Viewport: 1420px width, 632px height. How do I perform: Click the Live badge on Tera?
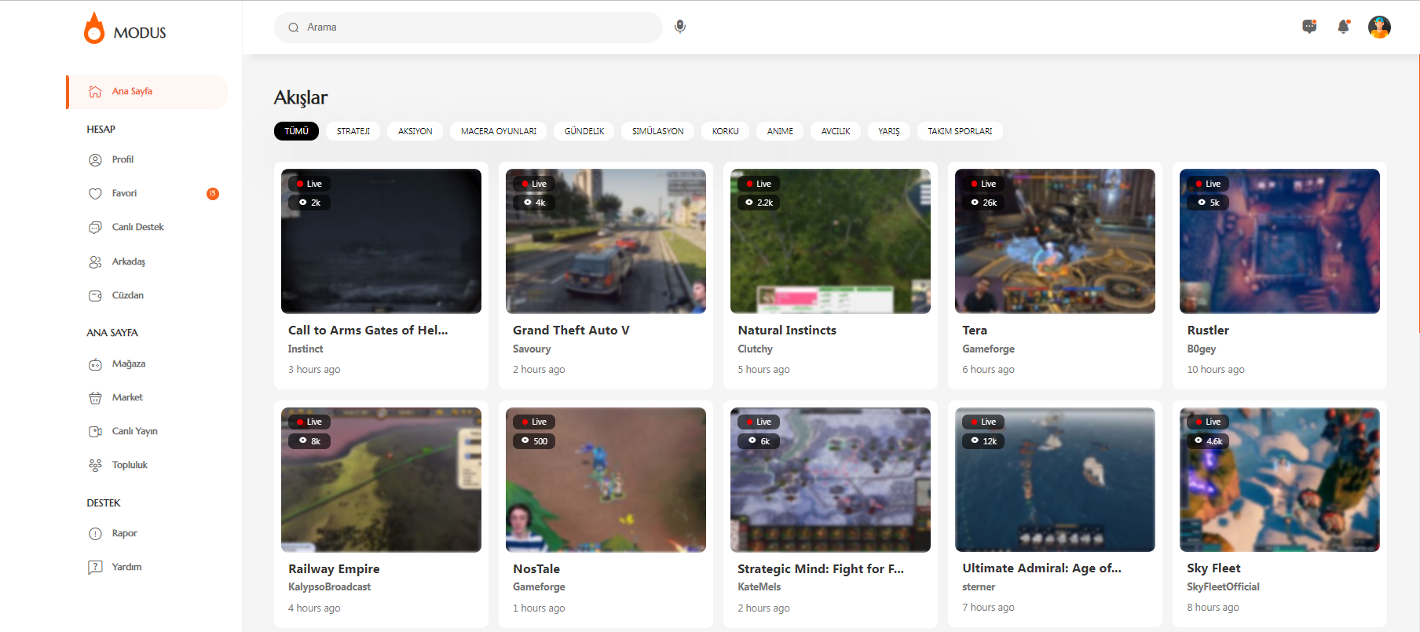click(x=983, y=184)
